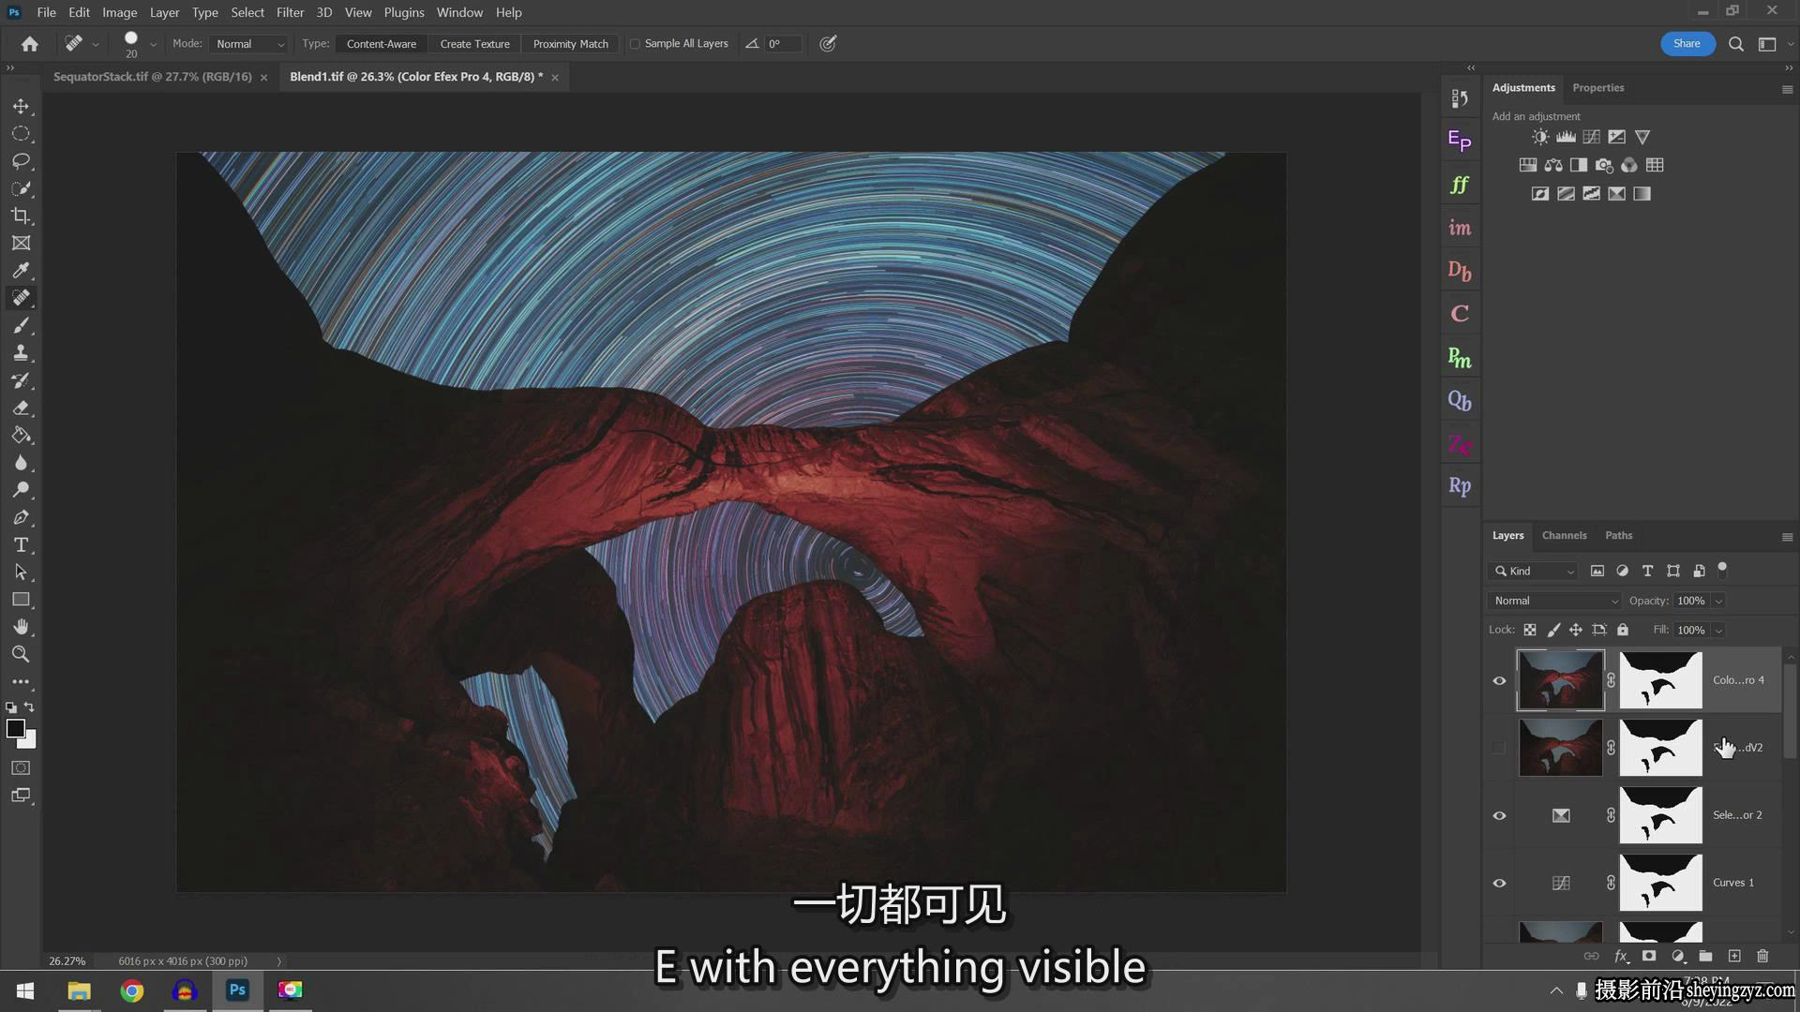1800x1012 pixels.
Task: Open the layer Kind filter dropdown
Action: coord(1533,571)
